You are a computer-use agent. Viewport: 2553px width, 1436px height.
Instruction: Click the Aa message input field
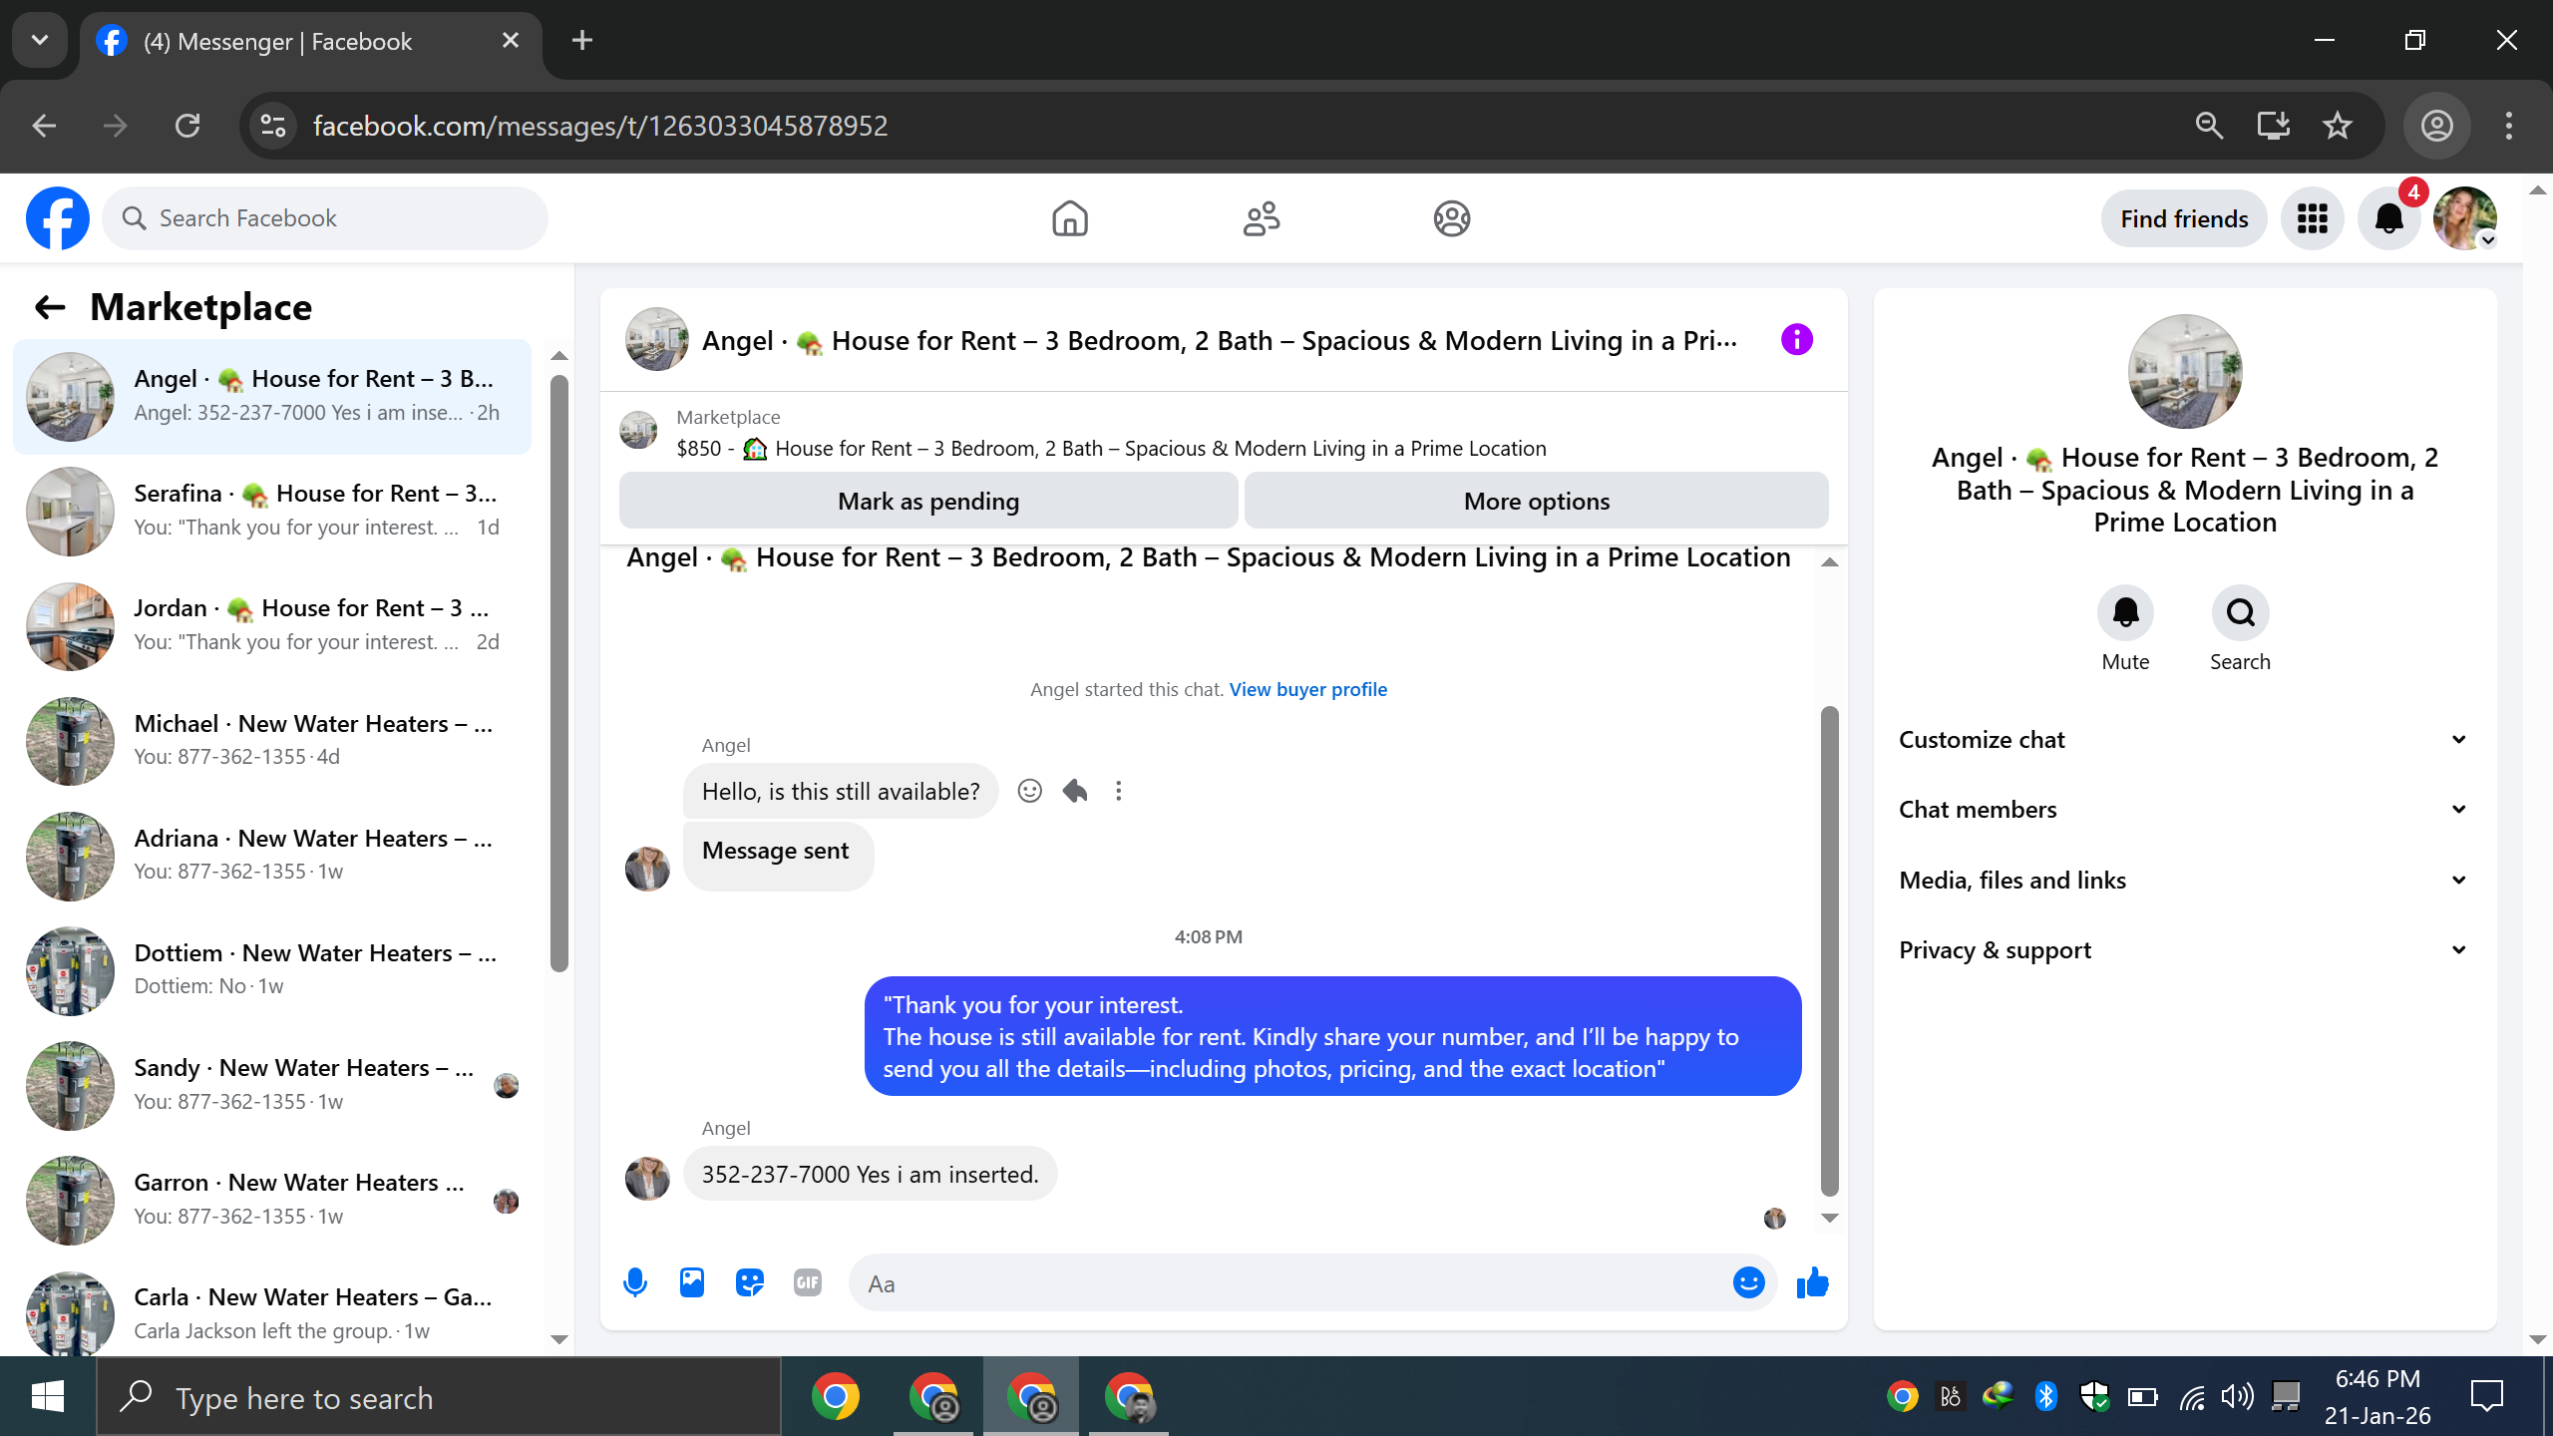pyautogui.click(x=1286, y=1283)
